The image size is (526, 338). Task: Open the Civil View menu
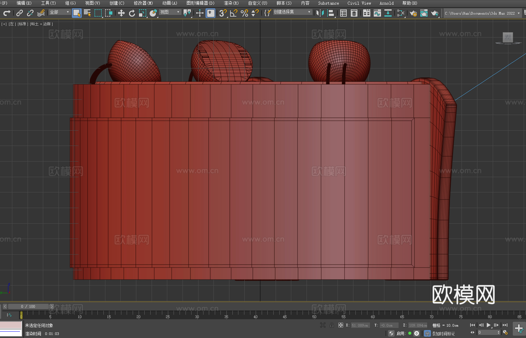point(359,3)
